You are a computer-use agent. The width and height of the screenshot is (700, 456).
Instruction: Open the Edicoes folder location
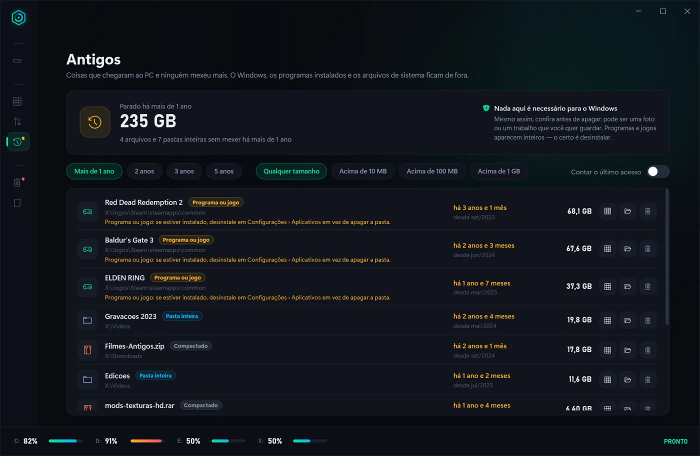(x=627, y=380)
